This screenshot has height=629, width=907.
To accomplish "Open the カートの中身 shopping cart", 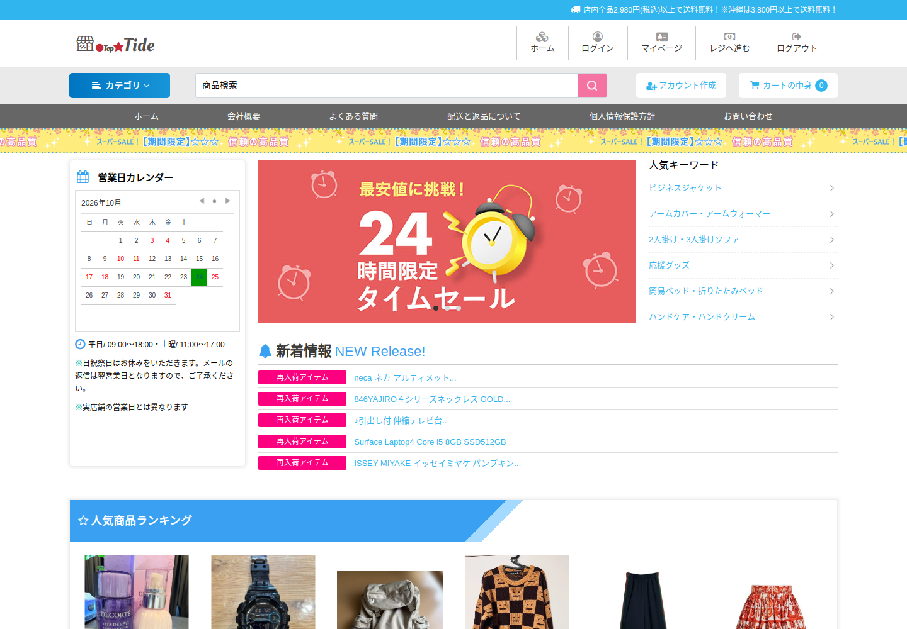I will [788, 86].
